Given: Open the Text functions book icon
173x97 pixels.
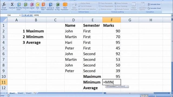Looking at the screenshot, I should coord(38,5).
